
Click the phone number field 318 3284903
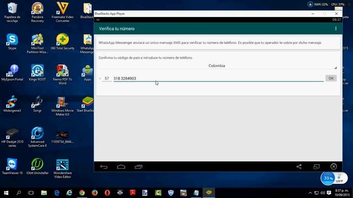pyautogui.click(x=218, y=78)
